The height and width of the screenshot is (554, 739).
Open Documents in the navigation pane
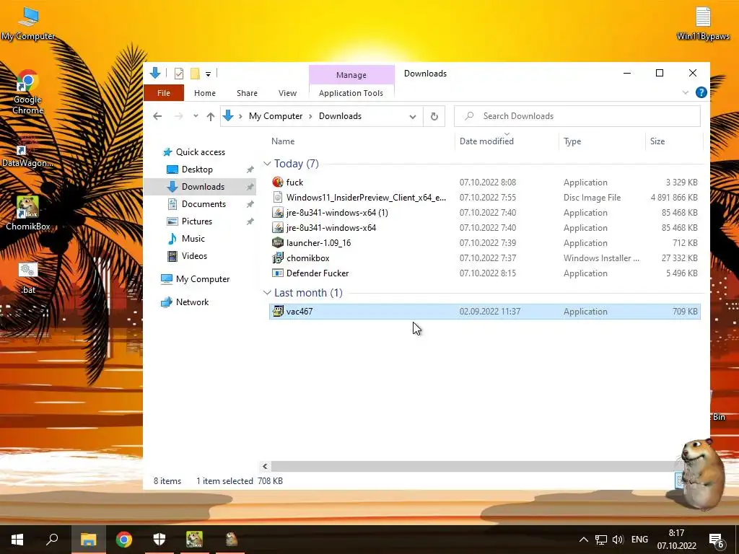(204, 204)
